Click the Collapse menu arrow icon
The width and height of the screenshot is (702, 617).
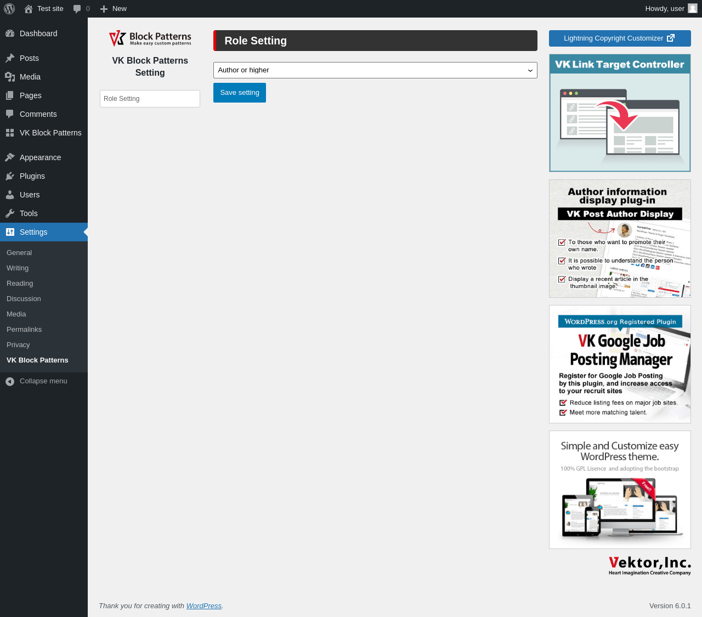point(10,381)
